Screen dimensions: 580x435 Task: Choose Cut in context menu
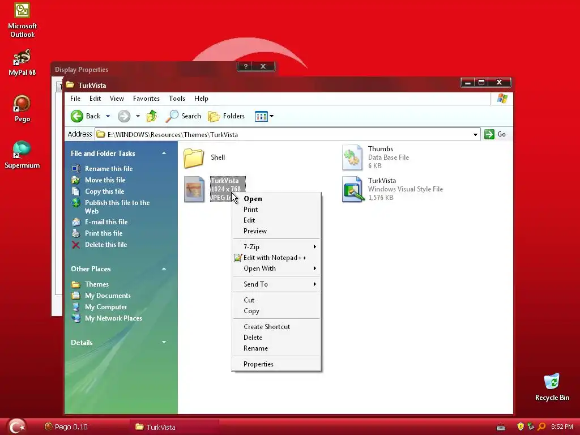pyautogui.click(x=276, y=300)
